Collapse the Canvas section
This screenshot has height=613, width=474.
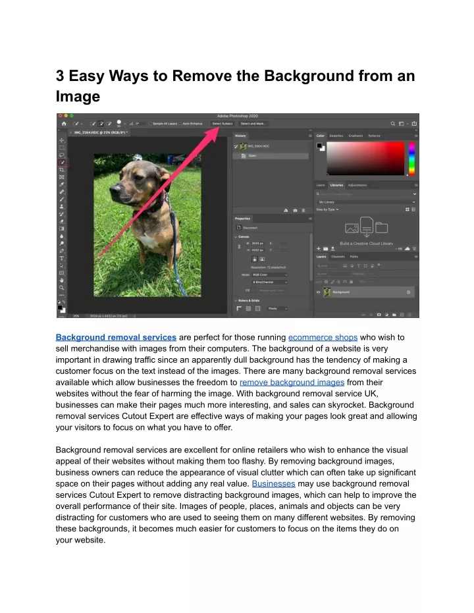tap(236, 237)
